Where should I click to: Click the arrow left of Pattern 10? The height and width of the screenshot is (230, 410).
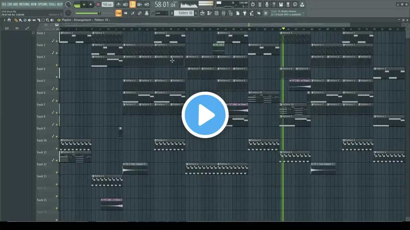pyautogui.click(x=172, y=13)
